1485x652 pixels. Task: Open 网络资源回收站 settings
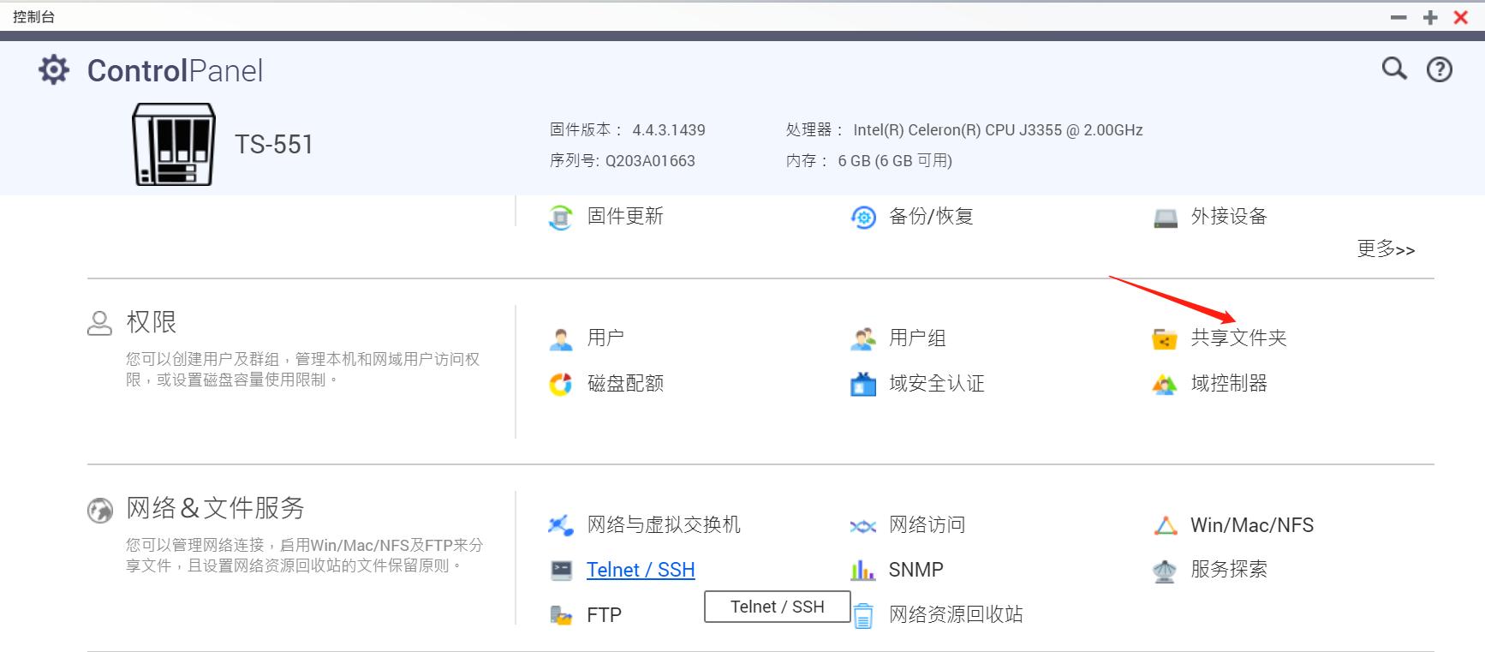pyautogui.click(x=956, y=614)
